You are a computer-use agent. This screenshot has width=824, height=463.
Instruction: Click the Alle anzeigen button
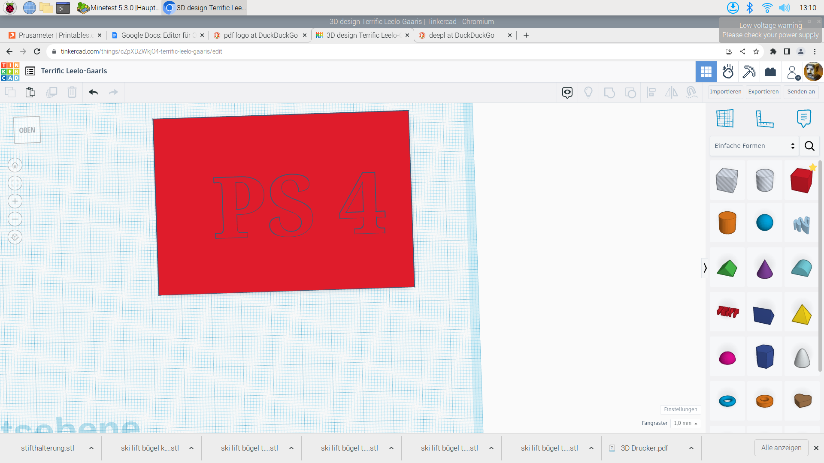click(781, 448)
